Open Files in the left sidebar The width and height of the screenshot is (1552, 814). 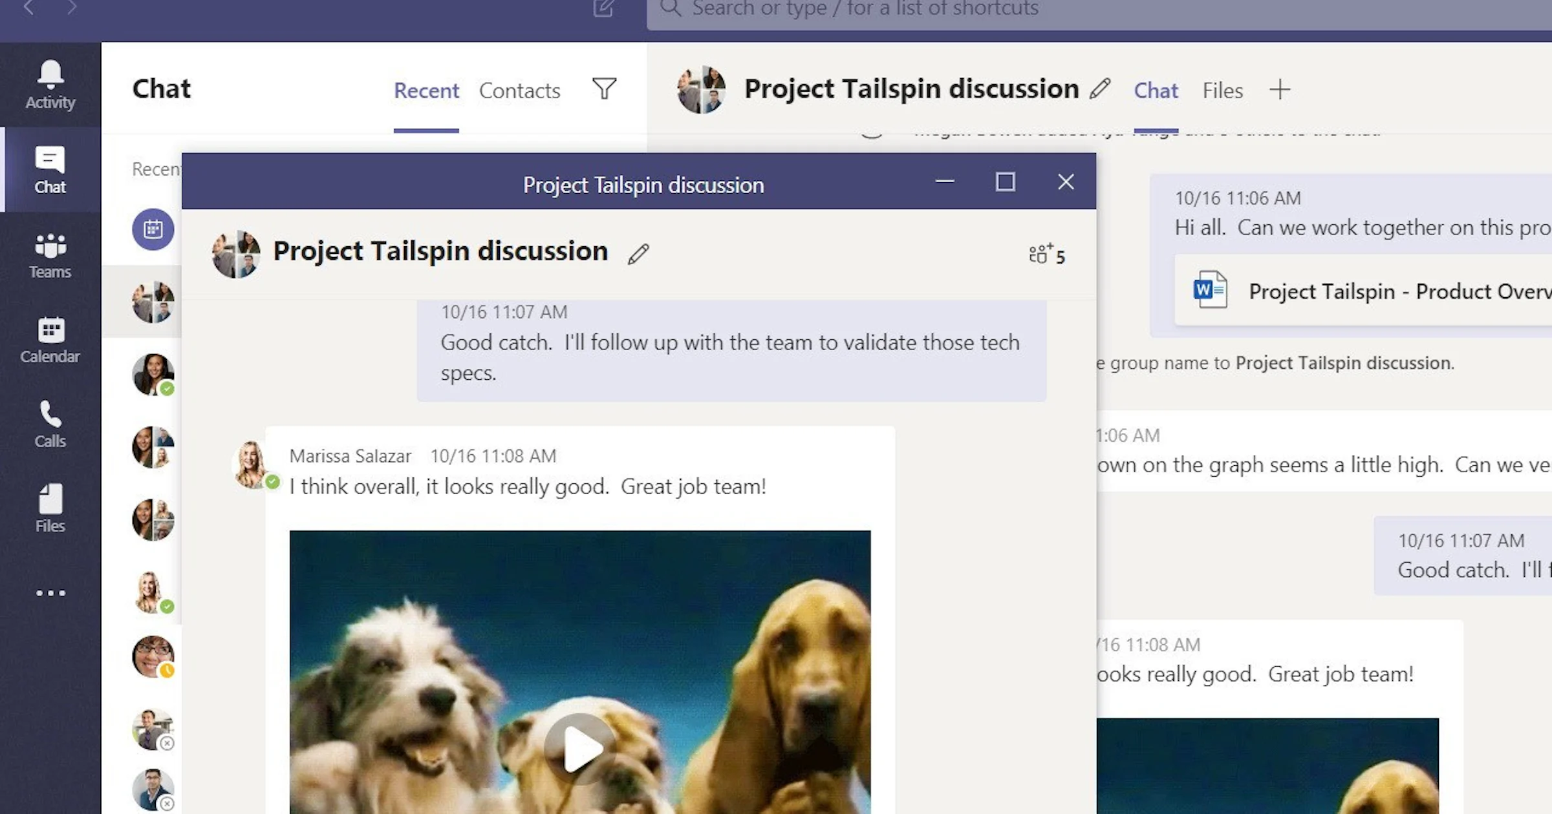[x=50, y=509]
